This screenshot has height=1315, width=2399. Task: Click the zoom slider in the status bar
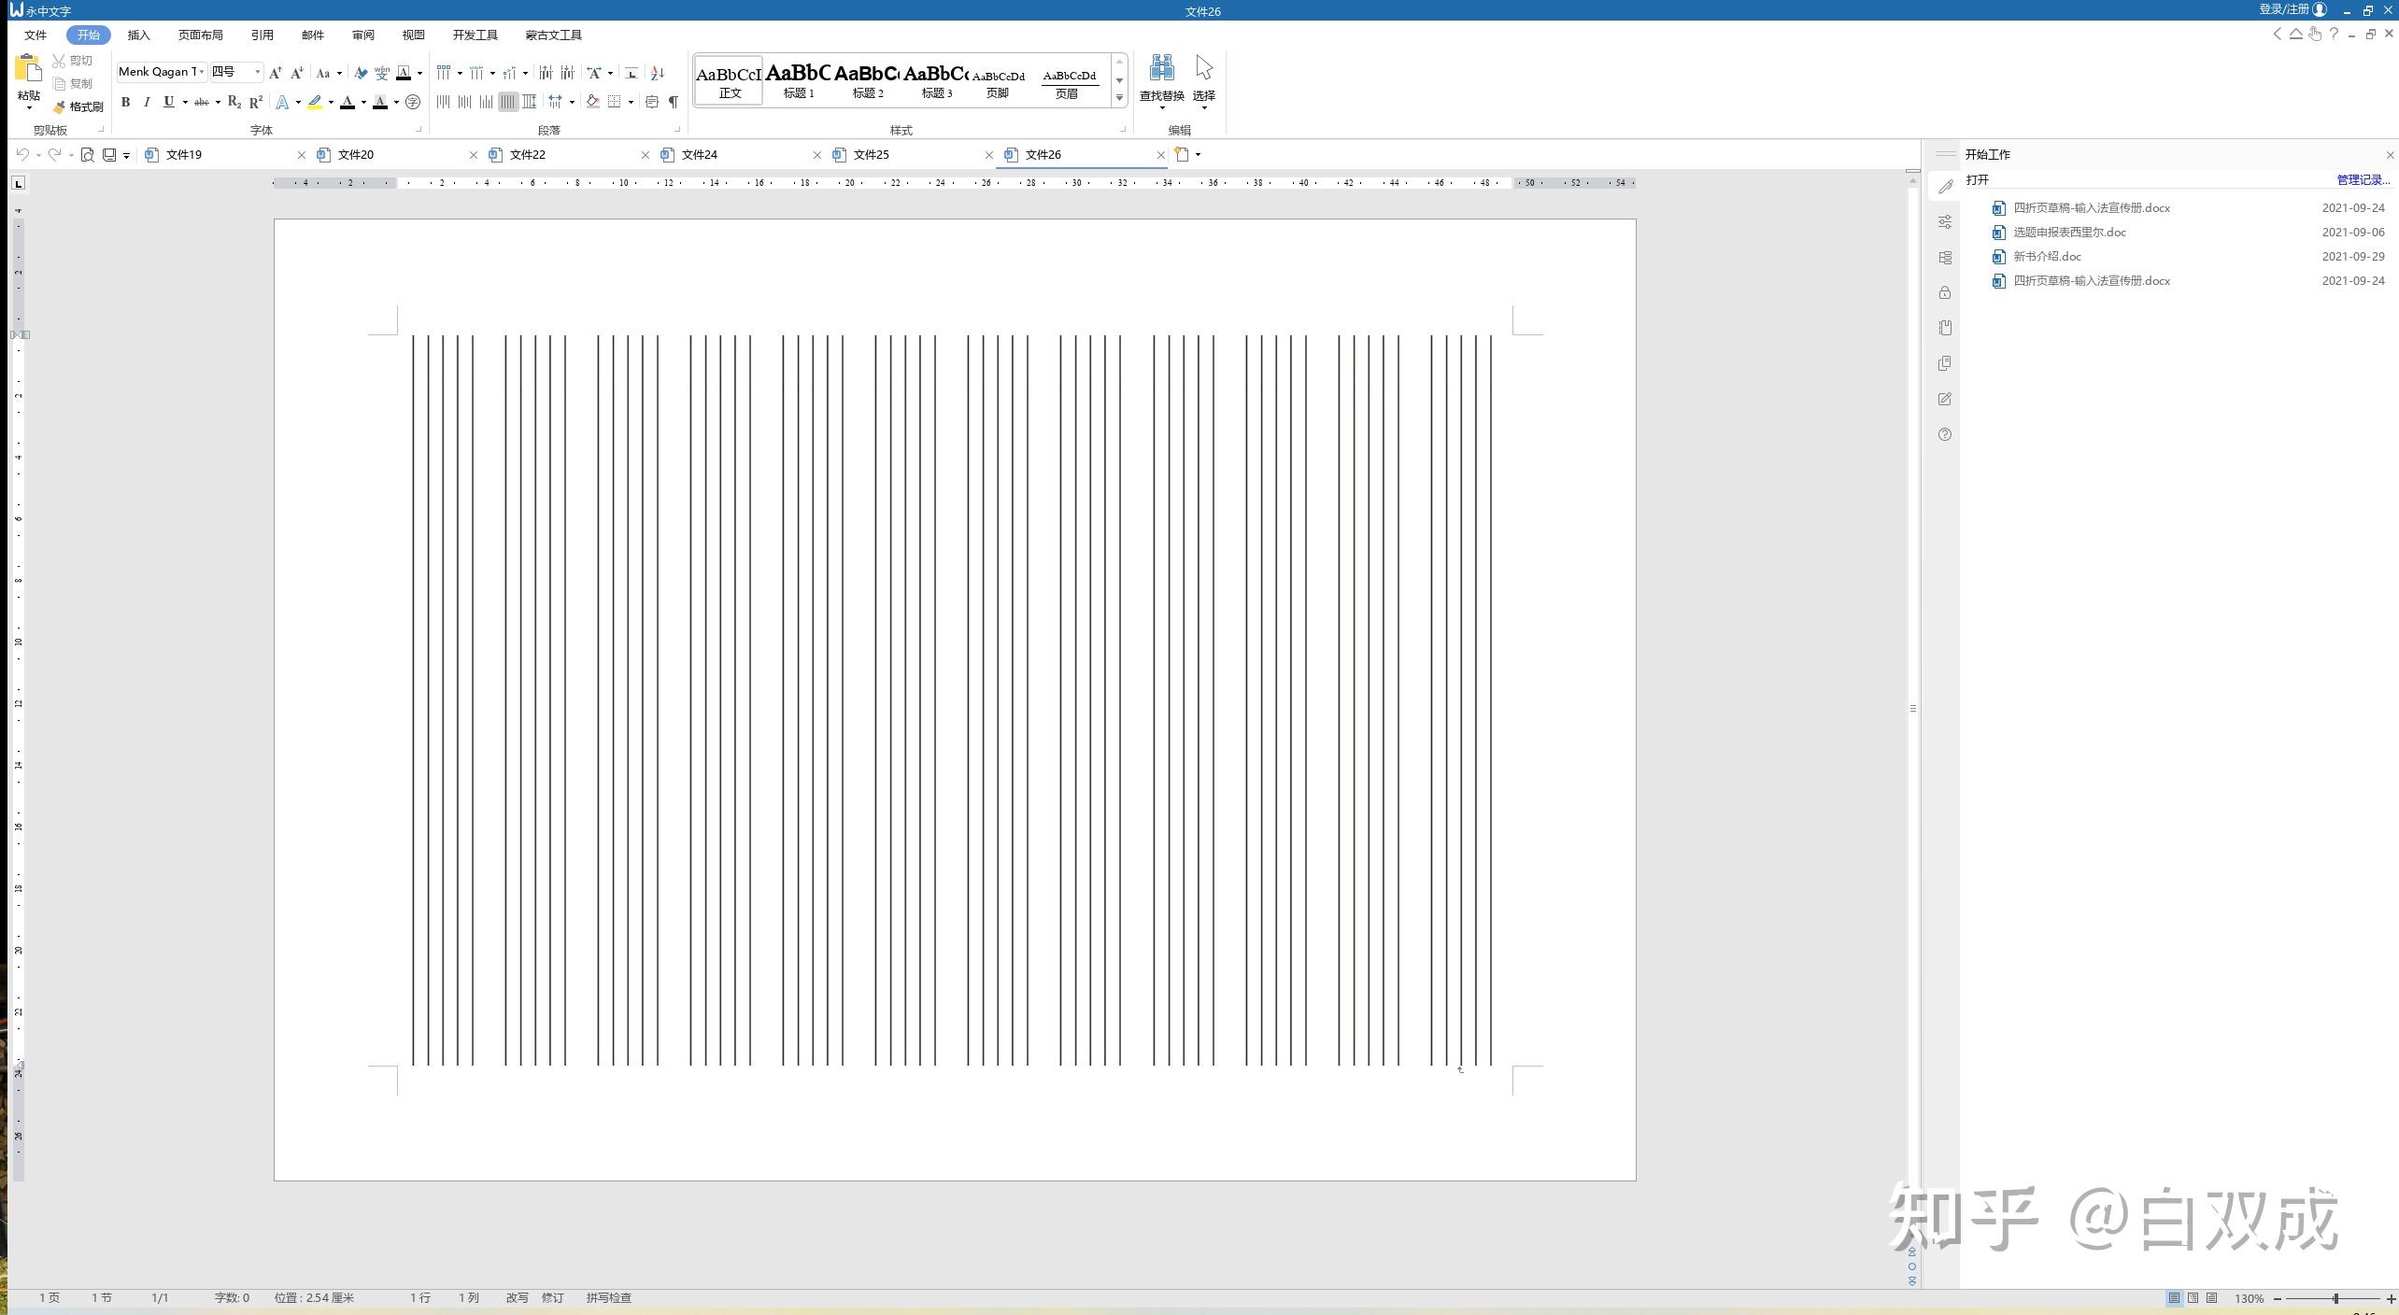coord(2335,1299)
